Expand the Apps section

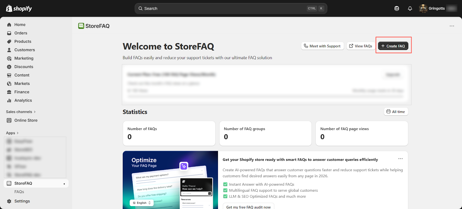coord(12,133)
